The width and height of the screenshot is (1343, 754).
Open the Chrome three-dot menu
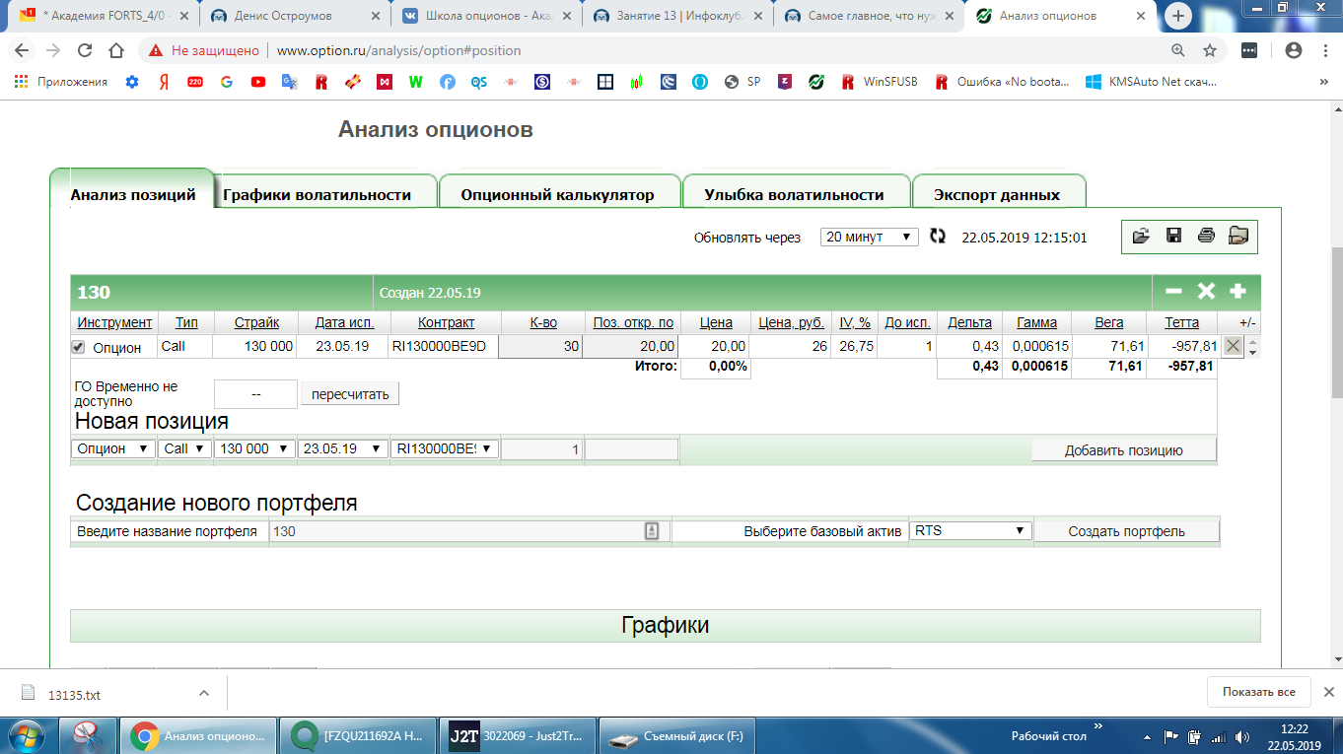tap(1323, 50)
